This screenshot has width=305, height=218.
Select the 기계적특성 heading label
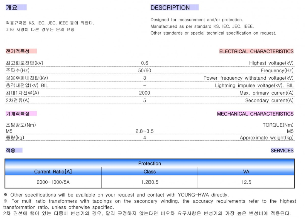tap(18, 113)
